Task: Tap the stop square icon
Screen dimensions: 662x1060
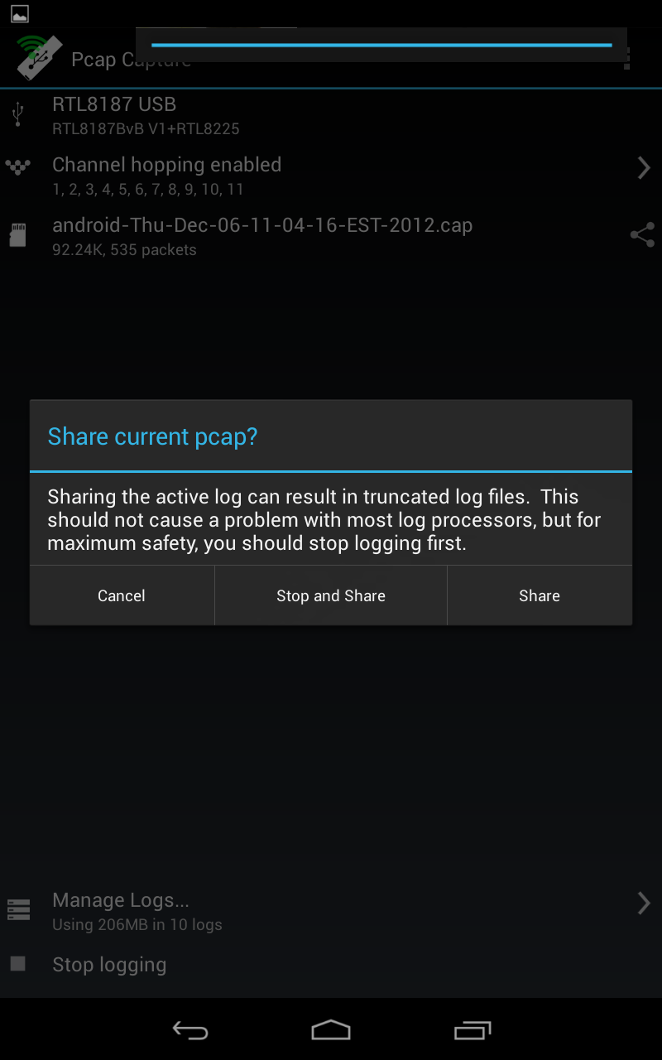Action: [17, 964]
